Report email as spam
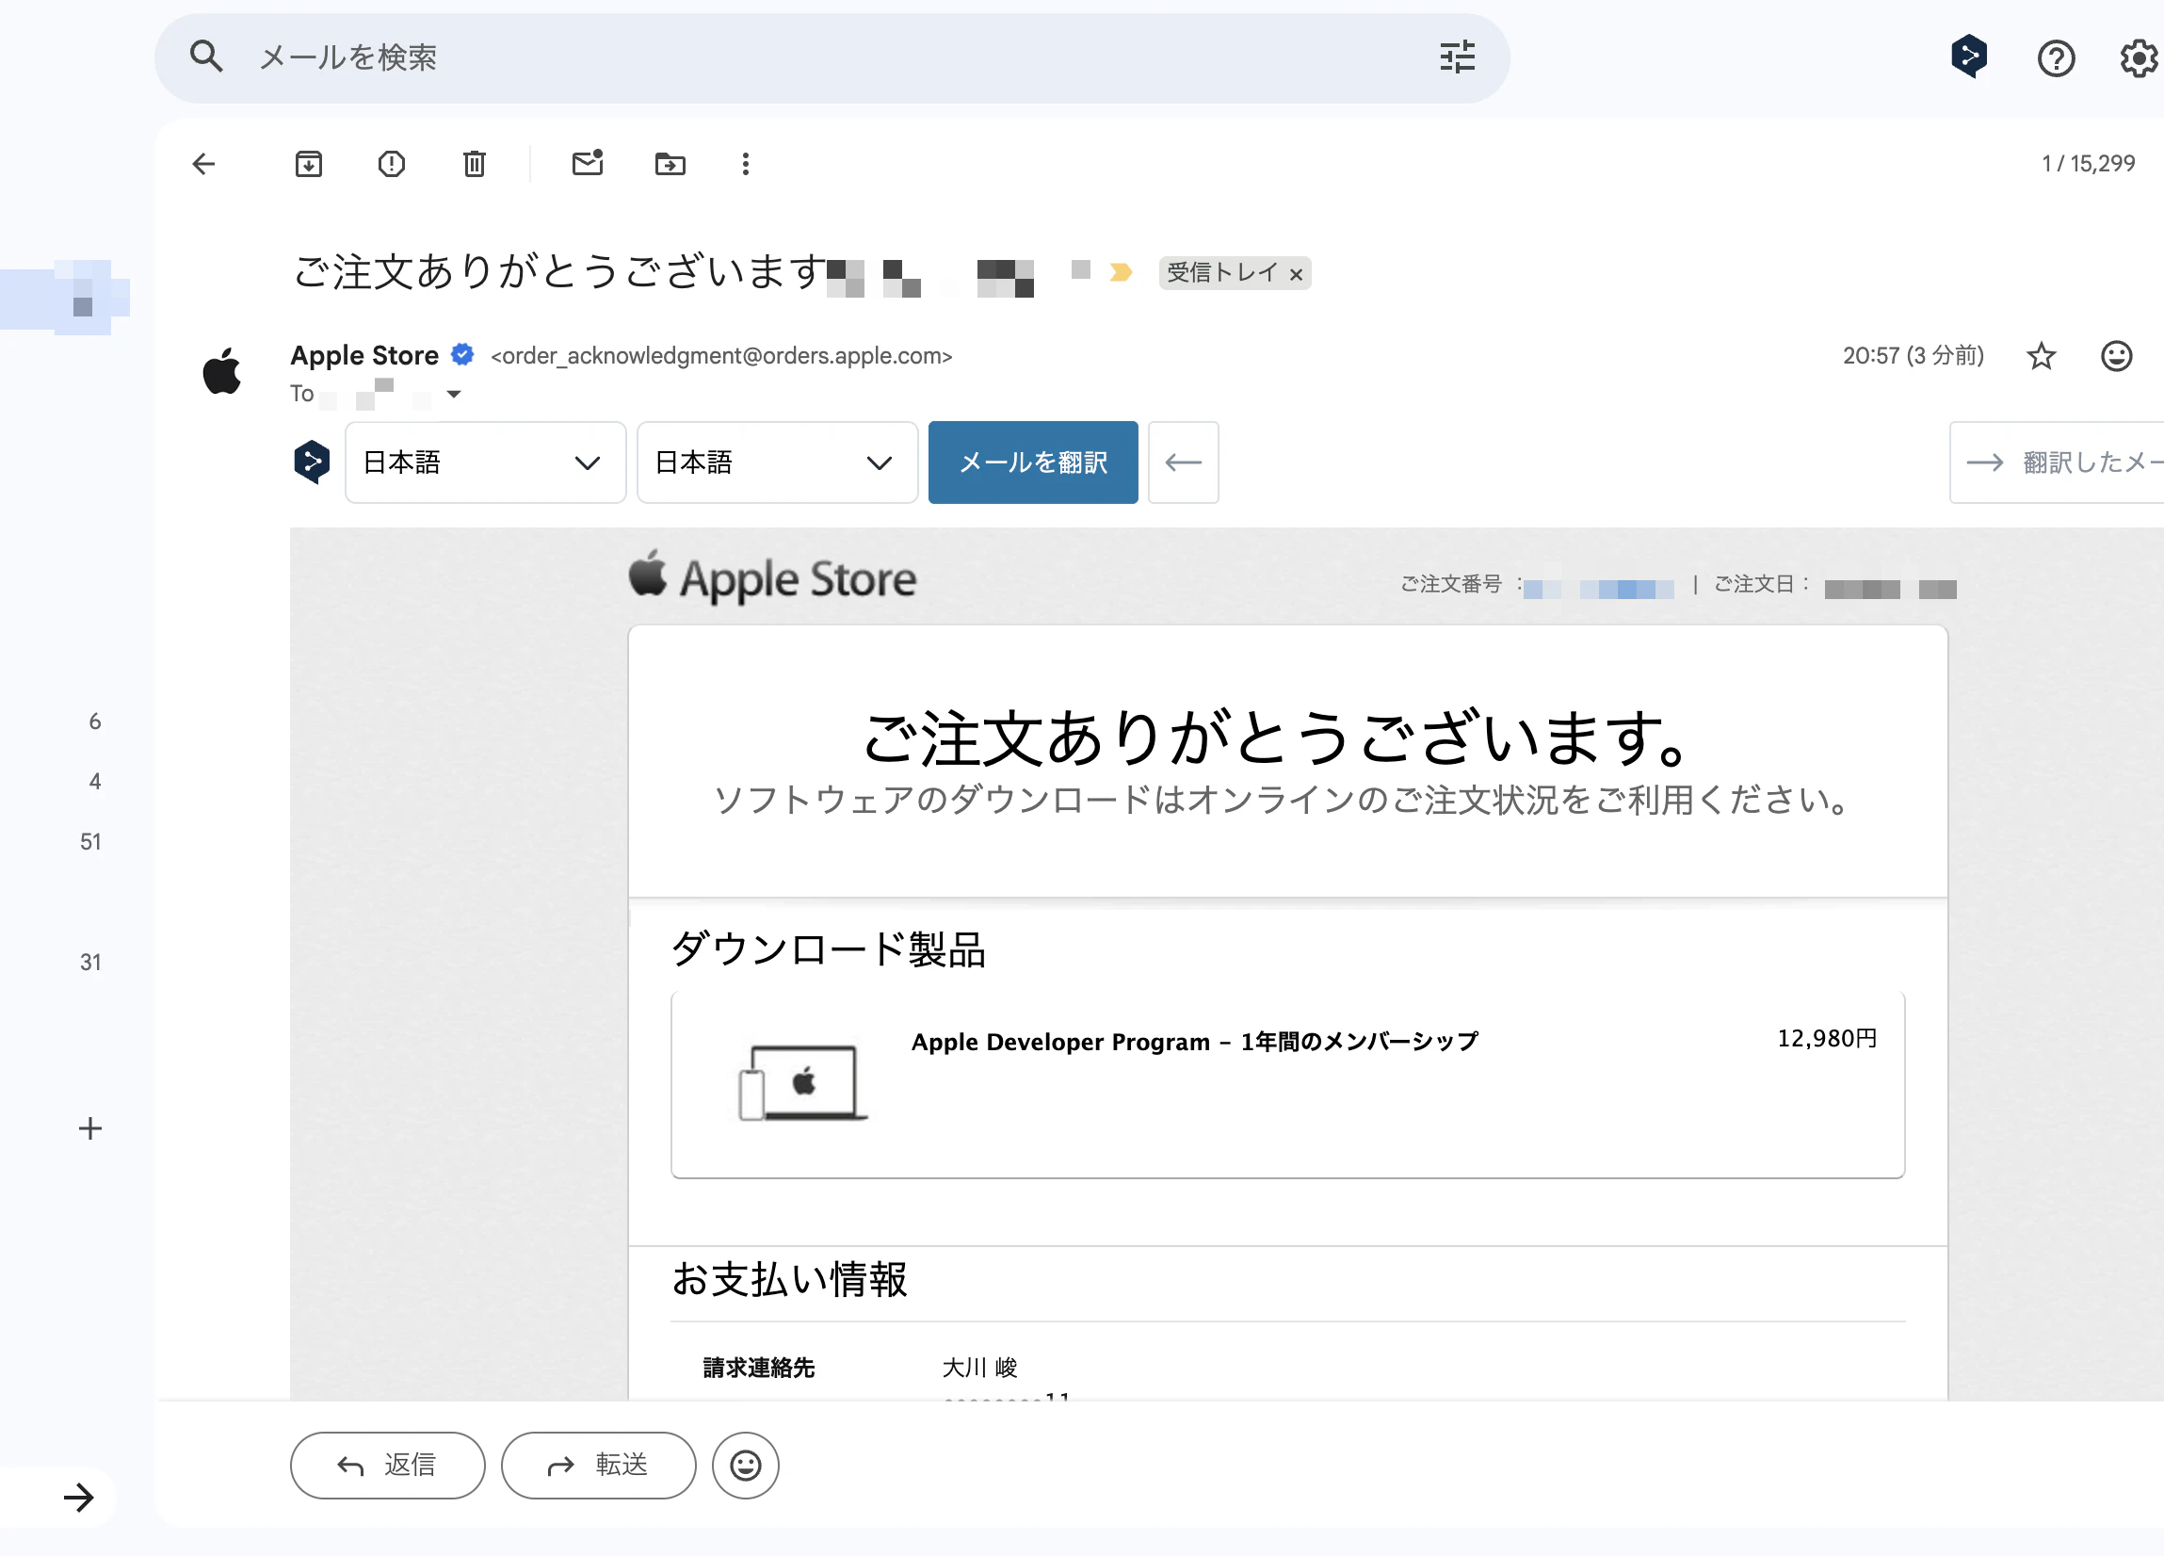Image resolution: width=2164 pixels, height=1556 pixels. pyautogui.click(x=391, y=164)
